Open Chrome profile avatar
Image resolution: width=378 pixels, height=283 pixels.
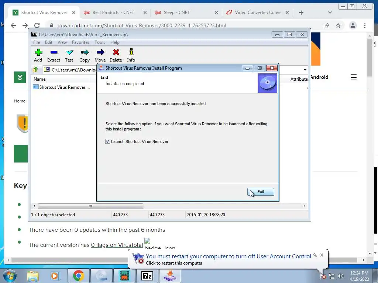353,25
